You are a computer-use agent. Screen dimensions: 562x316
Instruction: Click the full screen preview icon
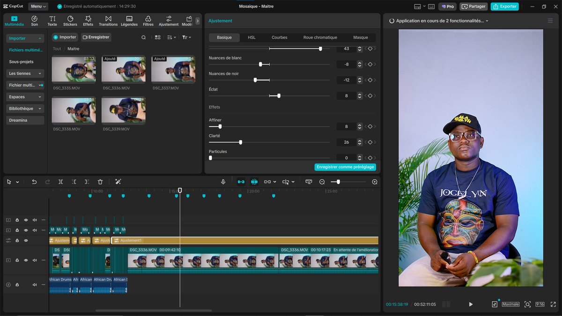click(x=553, y=304)
